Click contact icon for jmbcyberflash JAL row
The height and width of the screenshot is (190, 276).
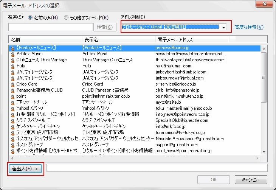point(13,72)
